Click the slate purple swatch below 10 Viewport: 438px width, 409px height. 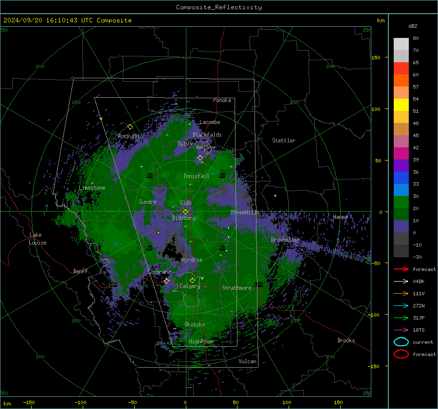pos(401,226)
